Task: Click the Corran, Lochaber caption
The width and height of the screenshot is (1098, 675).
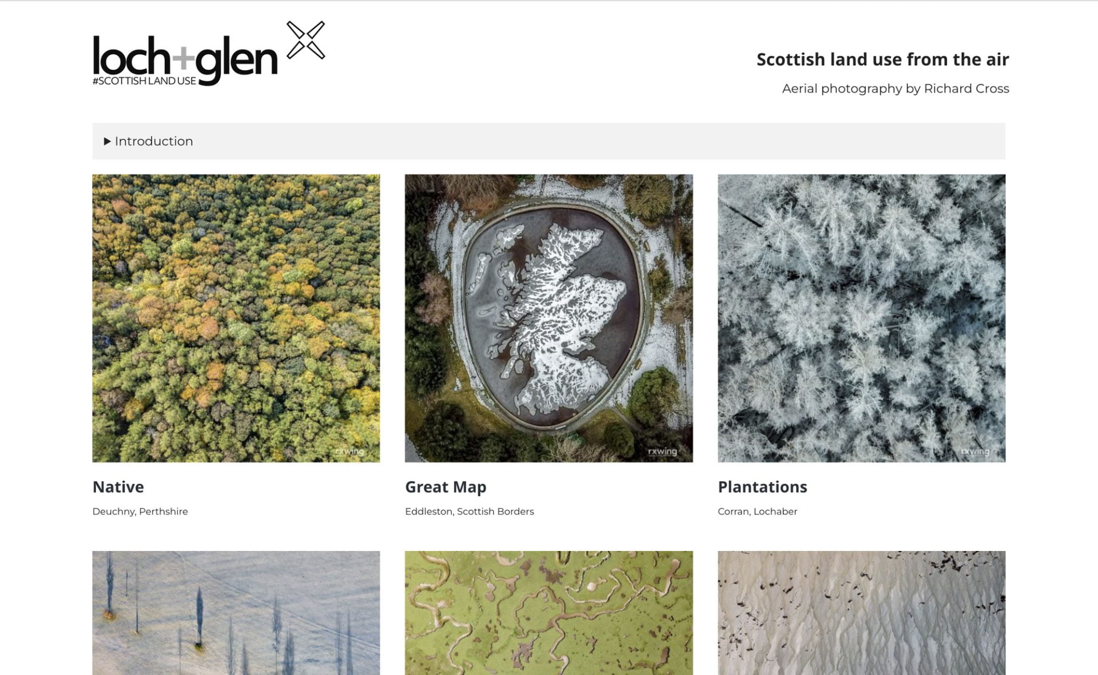Action: (757, 512)
